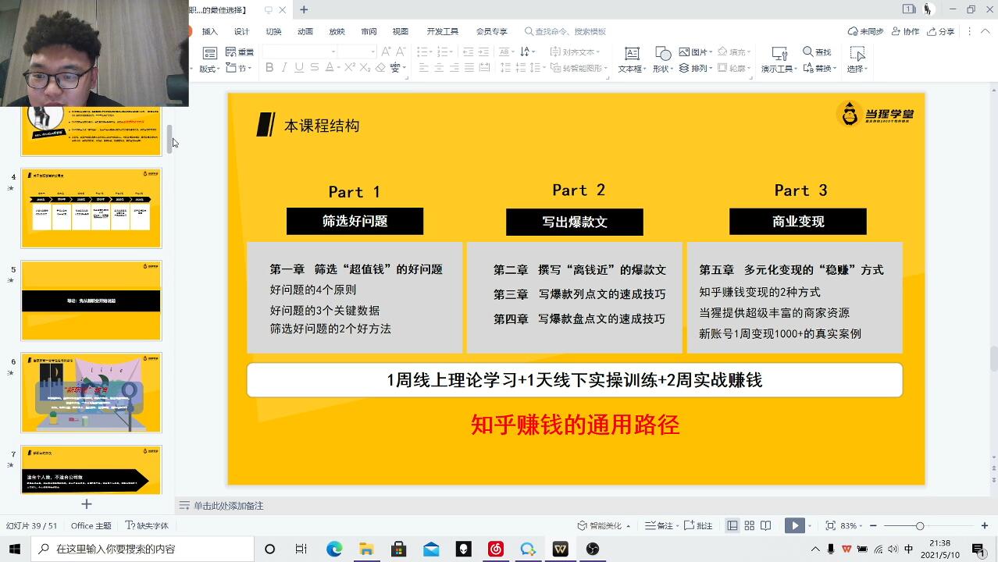998x562 pixels.
Task: Apply distributed text alignment
Action: 484,68
